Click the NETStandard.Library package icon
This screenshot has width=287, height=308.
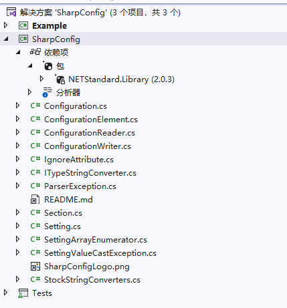coord(60,80)
